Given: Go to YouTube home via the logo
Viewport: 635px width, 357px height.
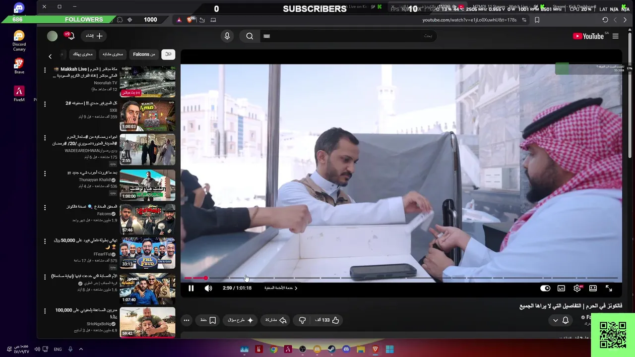Looking at the screenshot, I should coord(588,36).
